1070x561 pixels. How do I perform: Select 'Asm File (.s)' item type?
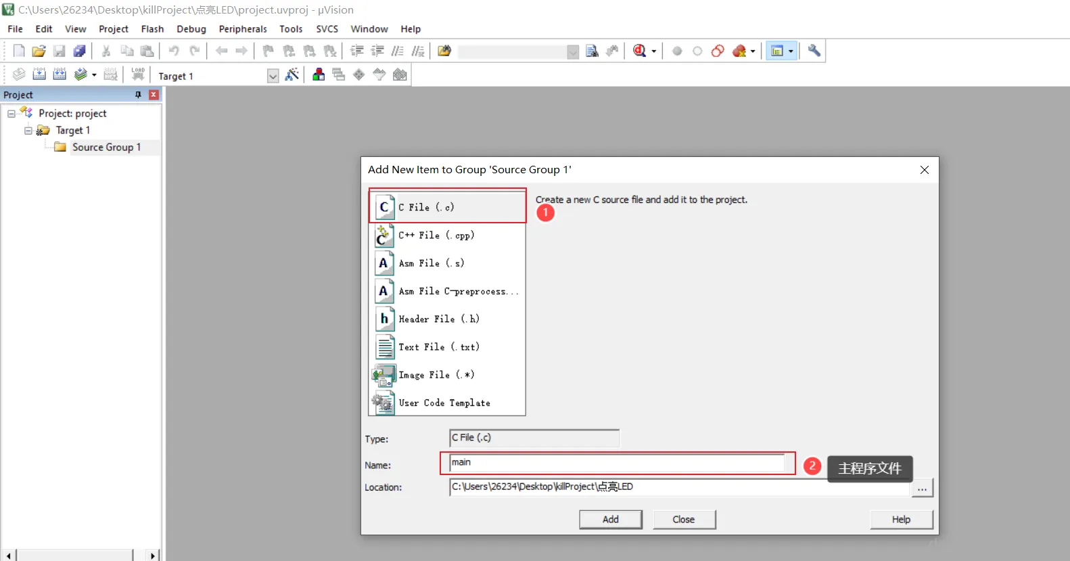click(x=448, y=263)
